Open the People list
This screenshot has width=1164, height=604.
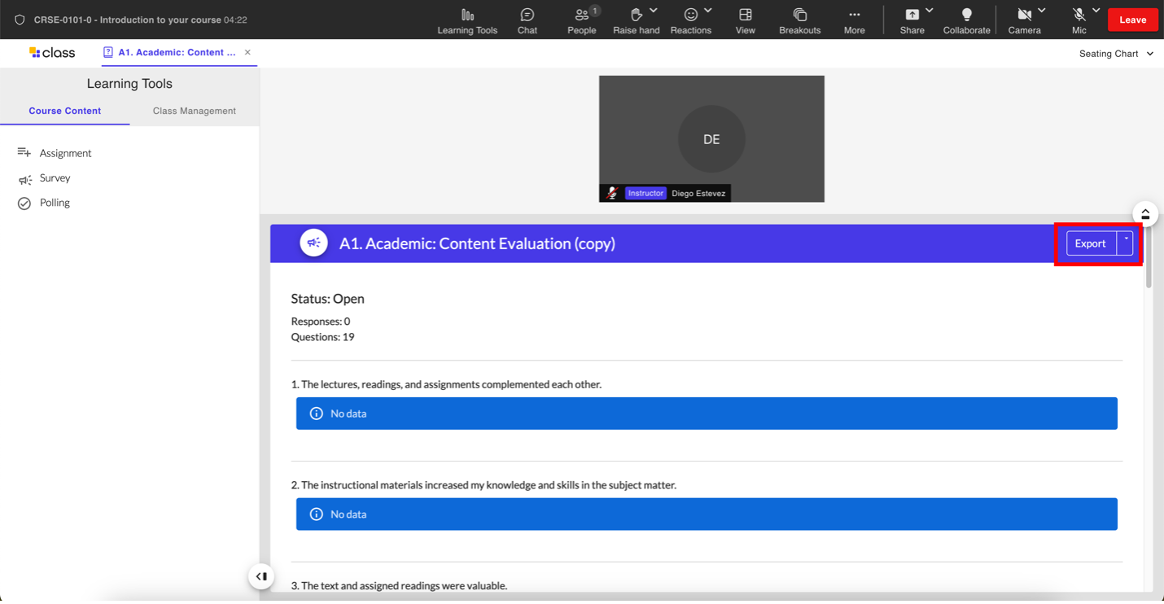(581, 20)
